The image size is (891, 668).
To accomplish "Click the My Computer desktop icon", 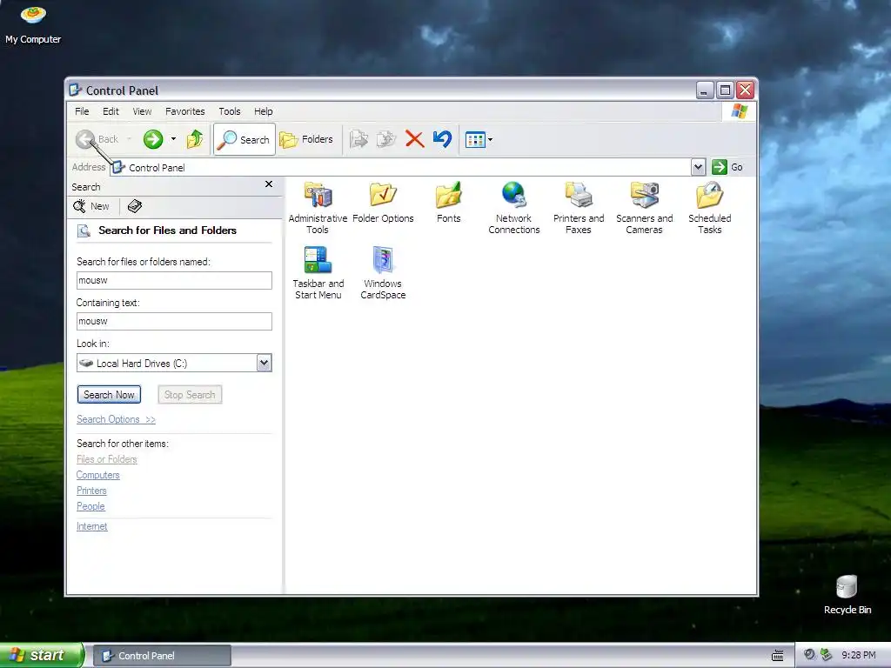I will pyautogui.click(x=33, y=24).
